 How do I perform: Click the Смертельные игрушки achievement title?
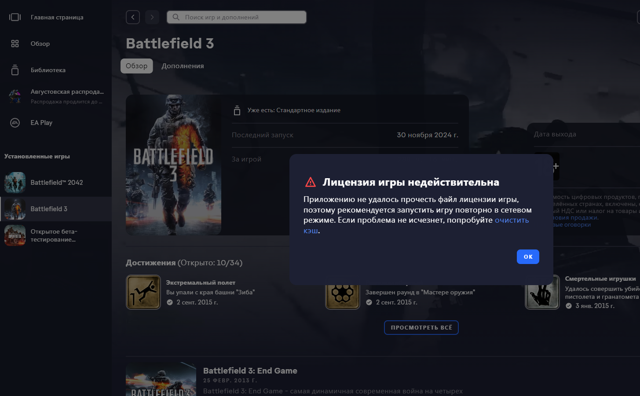pyautogui.click(x=600, y=279)
